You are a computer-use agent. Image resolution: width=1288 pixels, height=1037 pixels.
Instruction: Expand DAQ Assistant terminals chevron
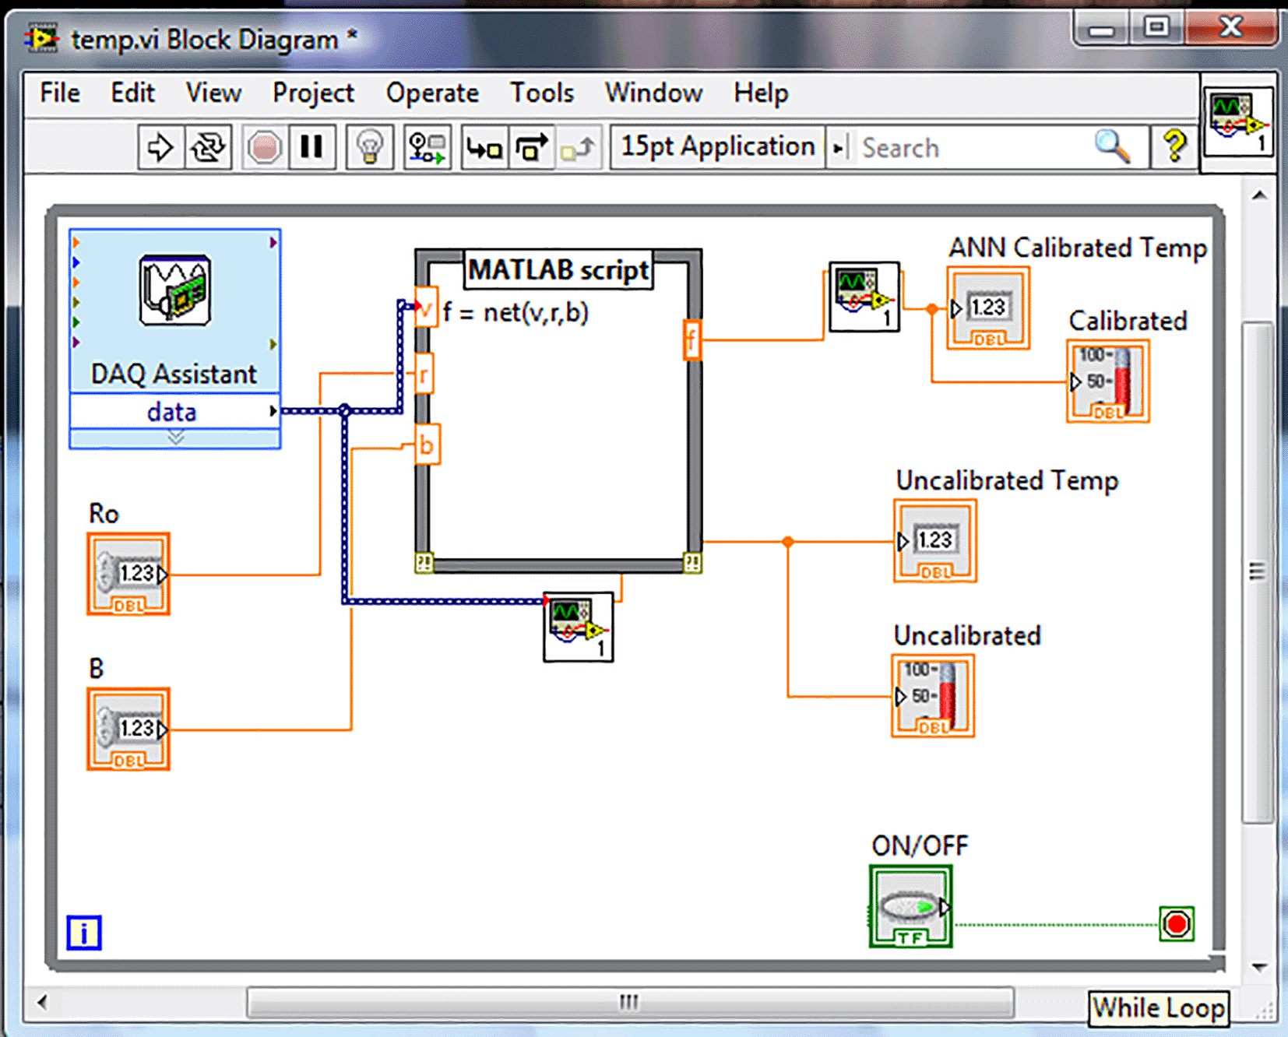[175, 438]
